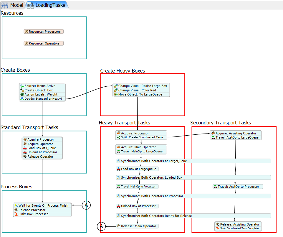This screenshot has width=283, height=237.
Task: Click the Source: Items Arrive icon
Action: point(22,86)
